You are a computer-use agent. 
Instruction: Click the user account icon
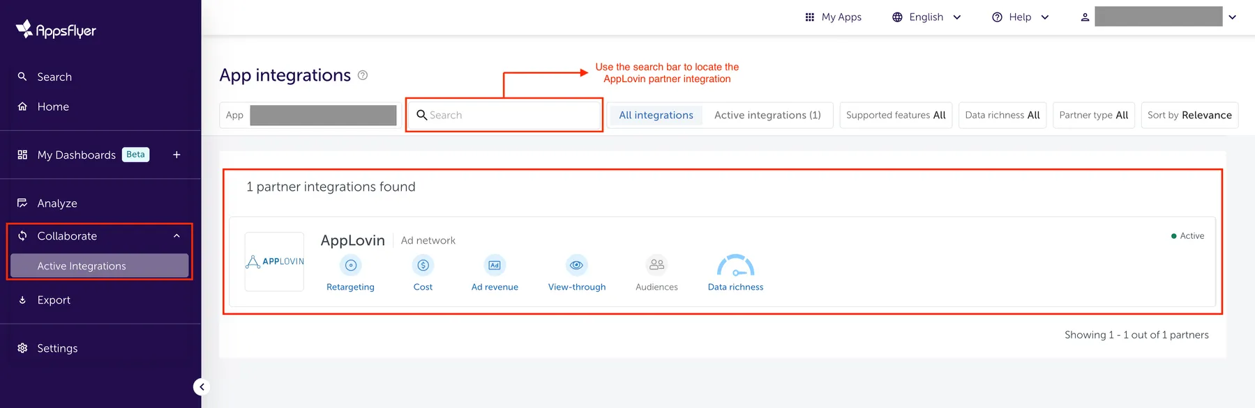(x=1085, y=17)
